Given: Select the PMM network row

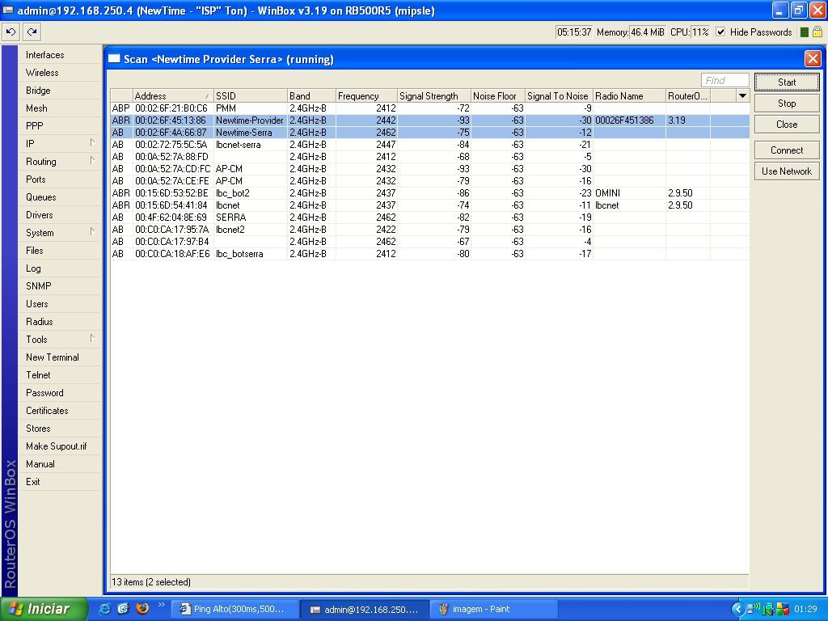Looking at the screenshot, I should click(x=429, y=108).
